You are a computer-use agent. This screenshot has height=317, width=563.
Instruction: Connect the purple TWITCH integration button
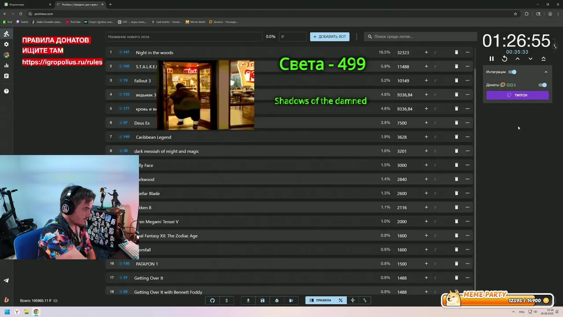pos(517,95)
